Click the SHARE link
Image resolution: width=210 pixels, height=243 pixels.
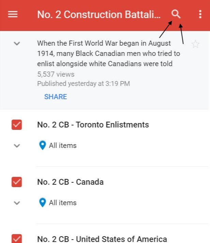click(56, 97)
